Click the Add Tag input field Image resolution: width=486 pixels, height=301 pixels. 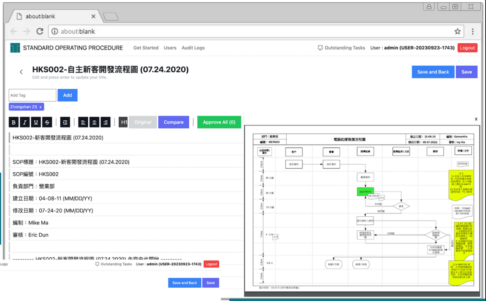click(x=32, y=95)
